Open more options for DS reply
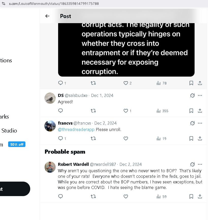This screenshot has height=220, width=208. pyautogui.click(x=200, y=95)
